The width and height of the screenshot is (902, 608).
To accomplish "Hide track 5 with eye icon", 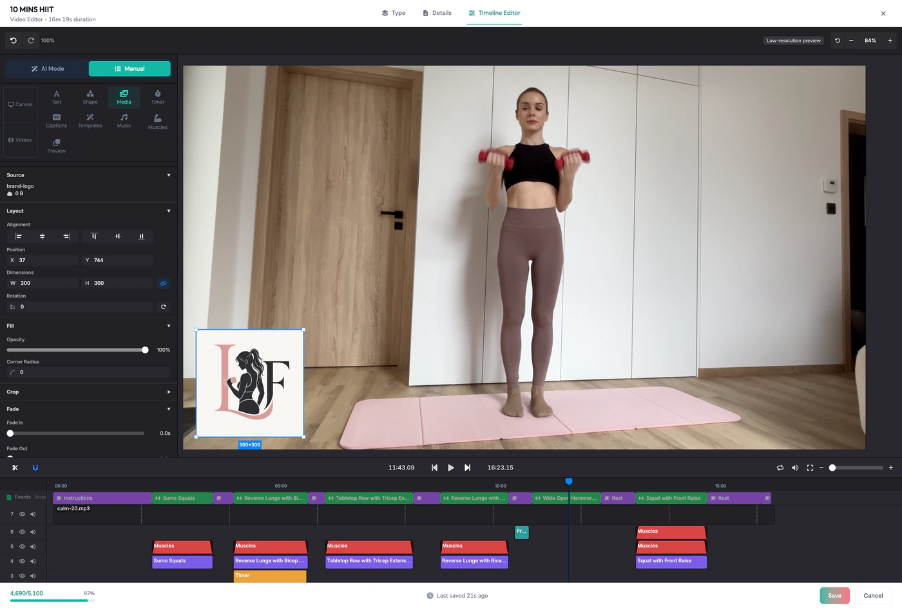I will click(22, 547).
